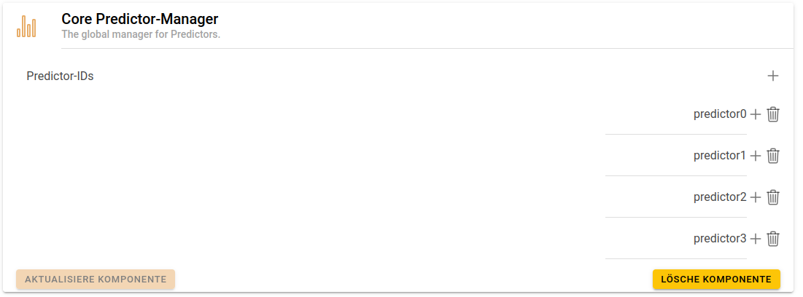Click the plus icon beside predictor2
The height and width of the screenshot is (297, 803).
(x=756, y=197)
